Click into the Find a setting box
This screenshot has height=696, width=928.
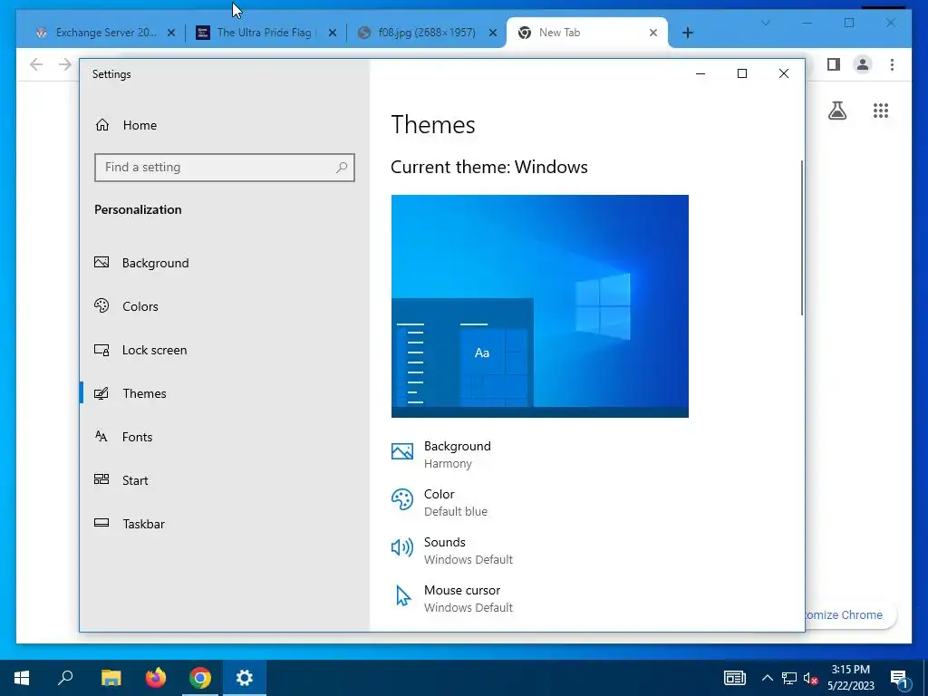pyautogui.click(x=225, y=168)
